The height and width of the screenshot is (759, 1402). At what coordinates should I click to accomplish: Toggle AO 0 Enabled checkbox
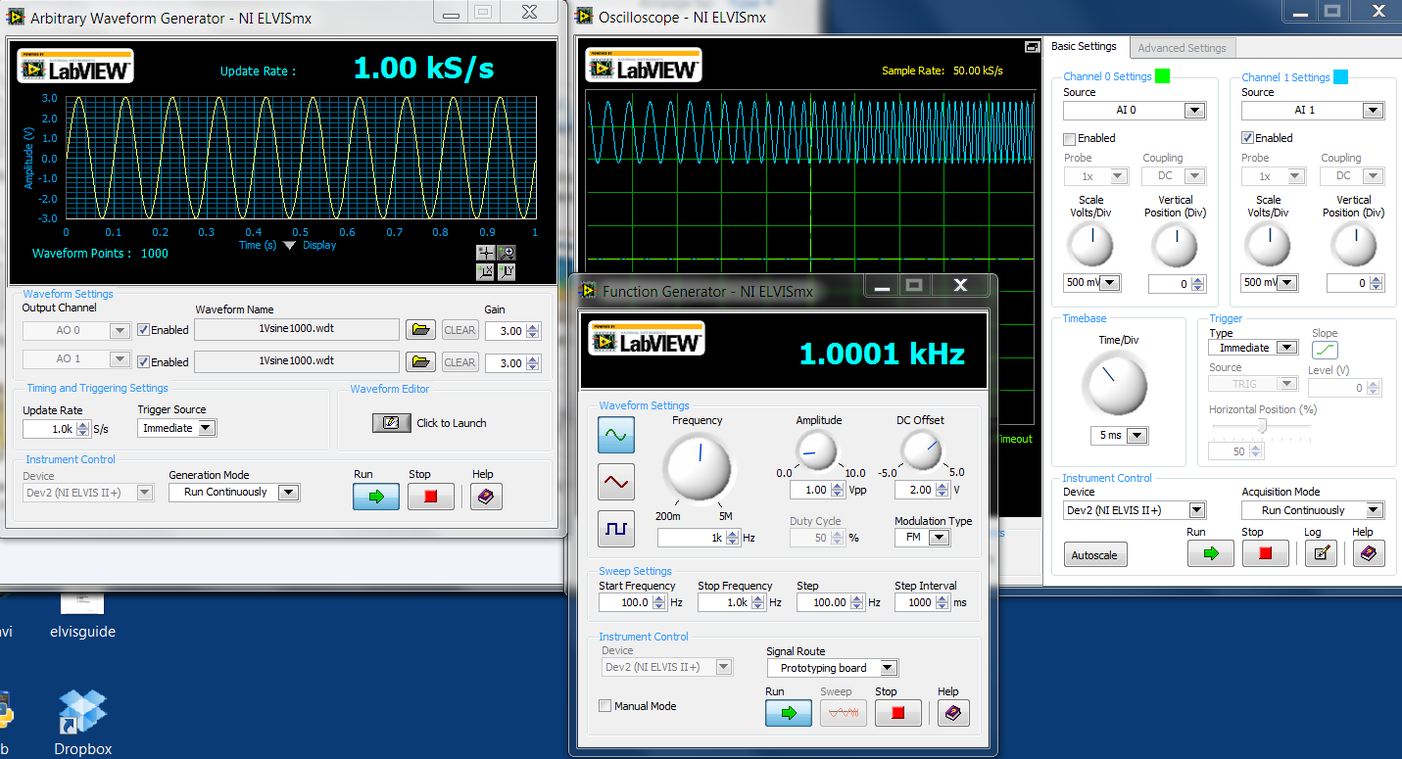144,330
